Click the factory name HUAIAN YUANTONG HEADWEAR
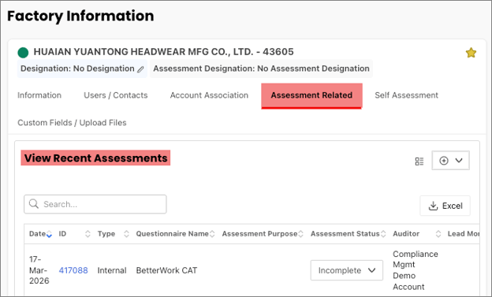Image resolution: width=492 pixels, height=297 pixels. tap(163, 52)
